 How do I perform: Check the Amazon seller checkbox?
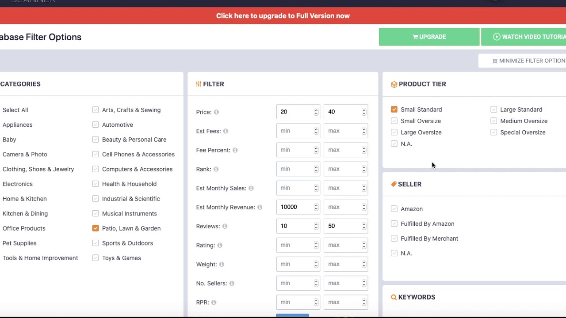click(x=394, y=209)
